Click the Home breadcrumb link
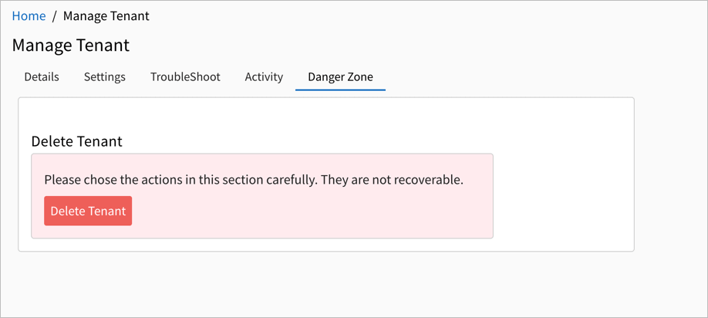Viewport: 708px width, 318px height. [29, 16]
